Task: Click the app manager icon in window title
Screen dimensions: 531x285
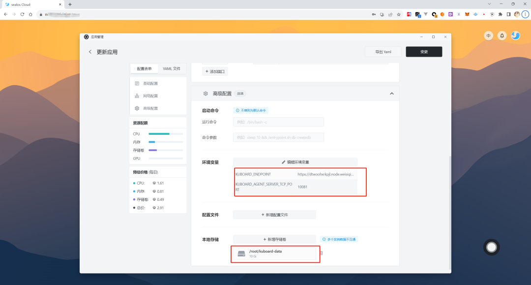Action: [x=87, y=37]
